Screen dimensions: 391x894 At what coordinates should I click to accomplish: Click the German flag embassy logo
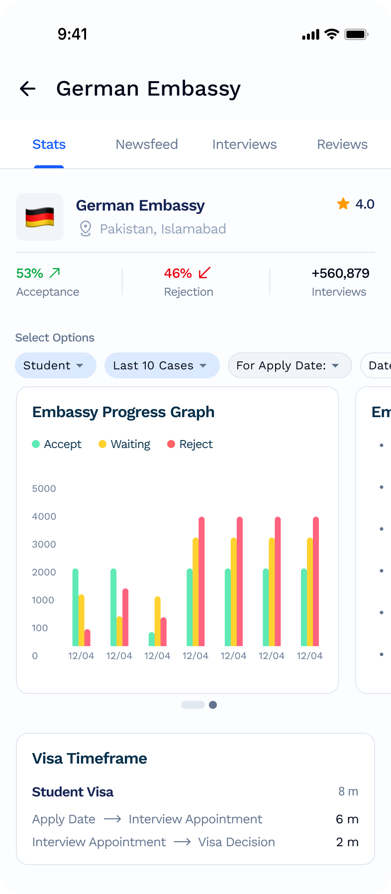[x=40, y=217]
